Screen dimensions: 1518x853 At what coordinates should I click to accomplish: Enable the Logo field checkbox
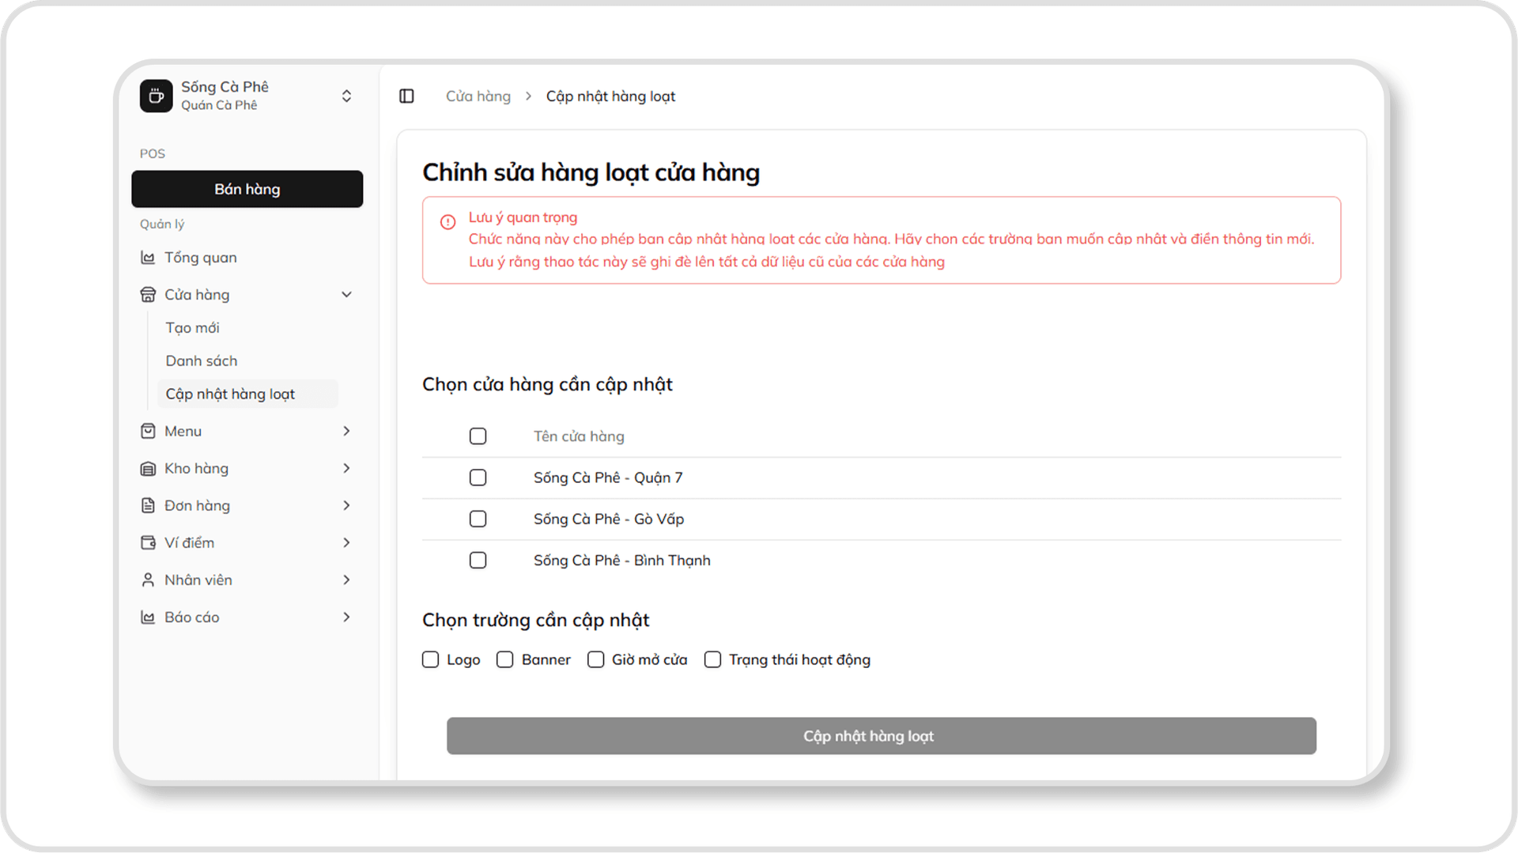[x=430, y=659]
